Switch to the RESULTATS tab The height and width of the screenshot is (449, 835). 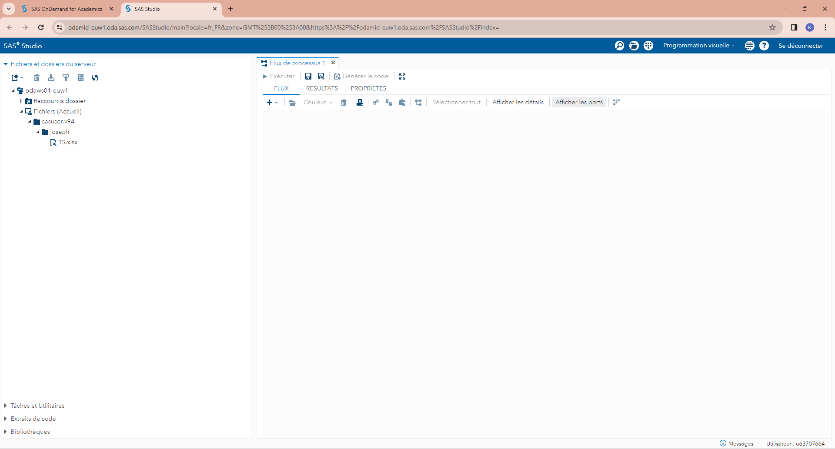point(322,88)
